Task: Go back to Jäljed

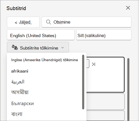Action: 23,22
